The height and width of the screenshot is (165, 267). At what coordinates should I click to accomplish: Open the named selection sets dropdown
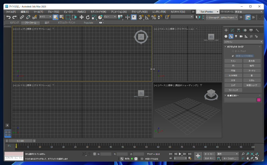tap(182, 17)
